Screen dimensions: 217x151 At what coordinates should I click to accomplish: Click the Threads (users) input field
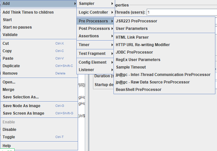coord(182,12)
